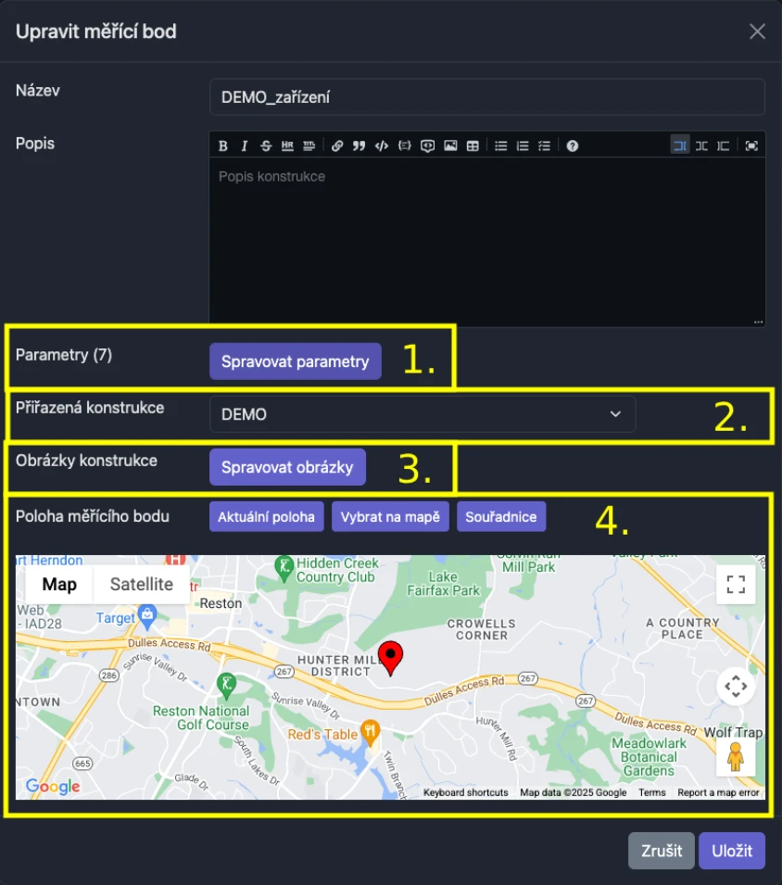This screenshot has width=782, height=885.
Task: Click the Název input field
Action: [x=486, y=96]
